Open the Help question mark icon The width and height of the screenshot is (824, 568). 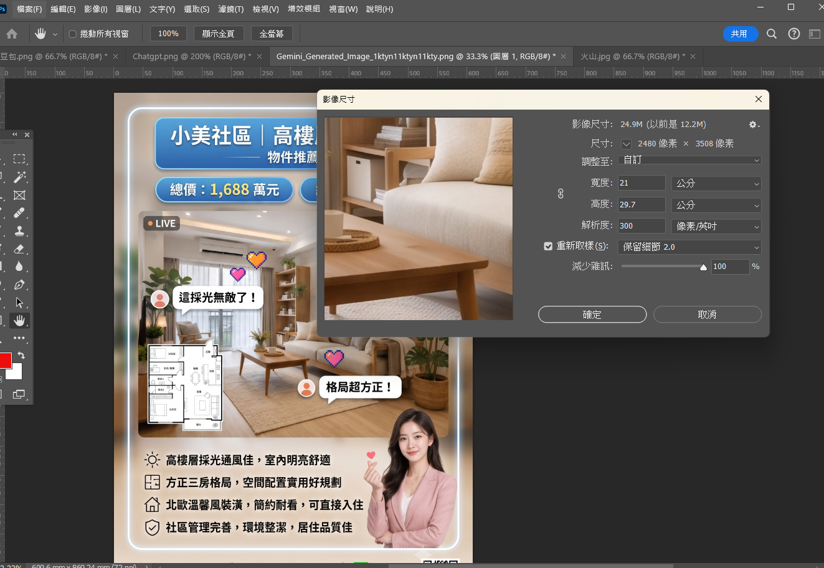(x=794, y=34)
